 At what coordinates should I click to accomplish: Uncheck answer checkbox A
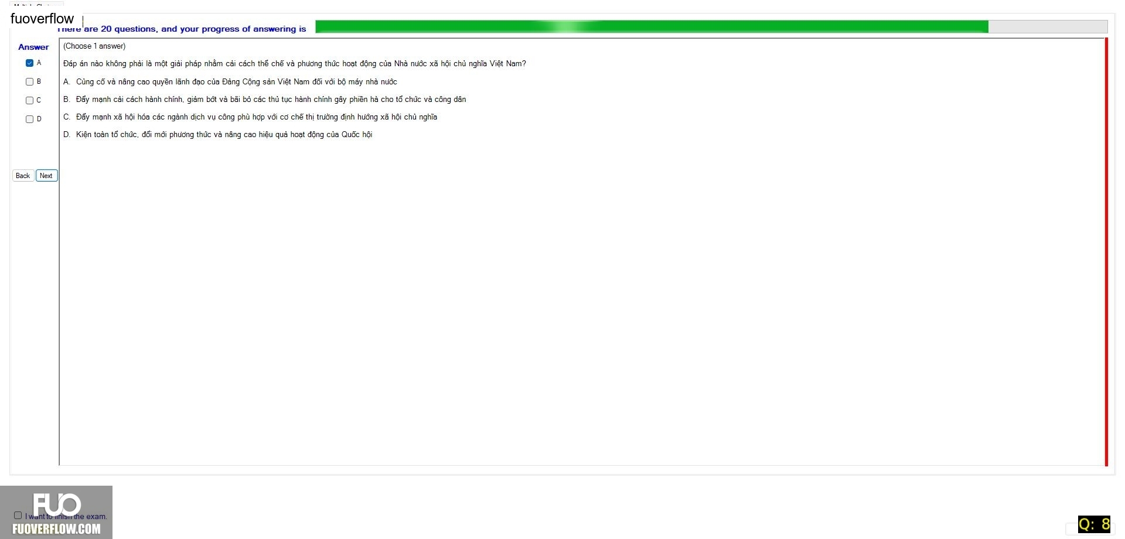(29, 63)
